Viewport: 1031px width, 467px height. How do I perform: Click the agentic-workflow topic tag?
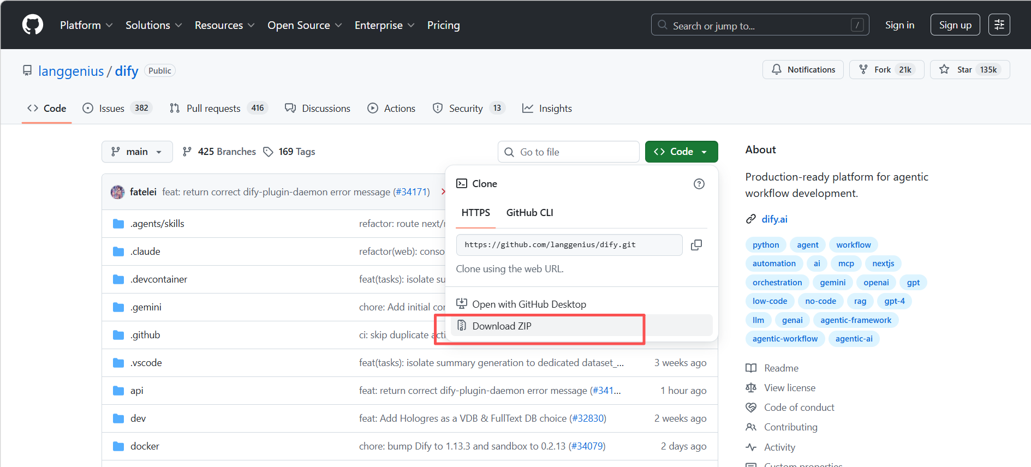(x=785, y=339)
